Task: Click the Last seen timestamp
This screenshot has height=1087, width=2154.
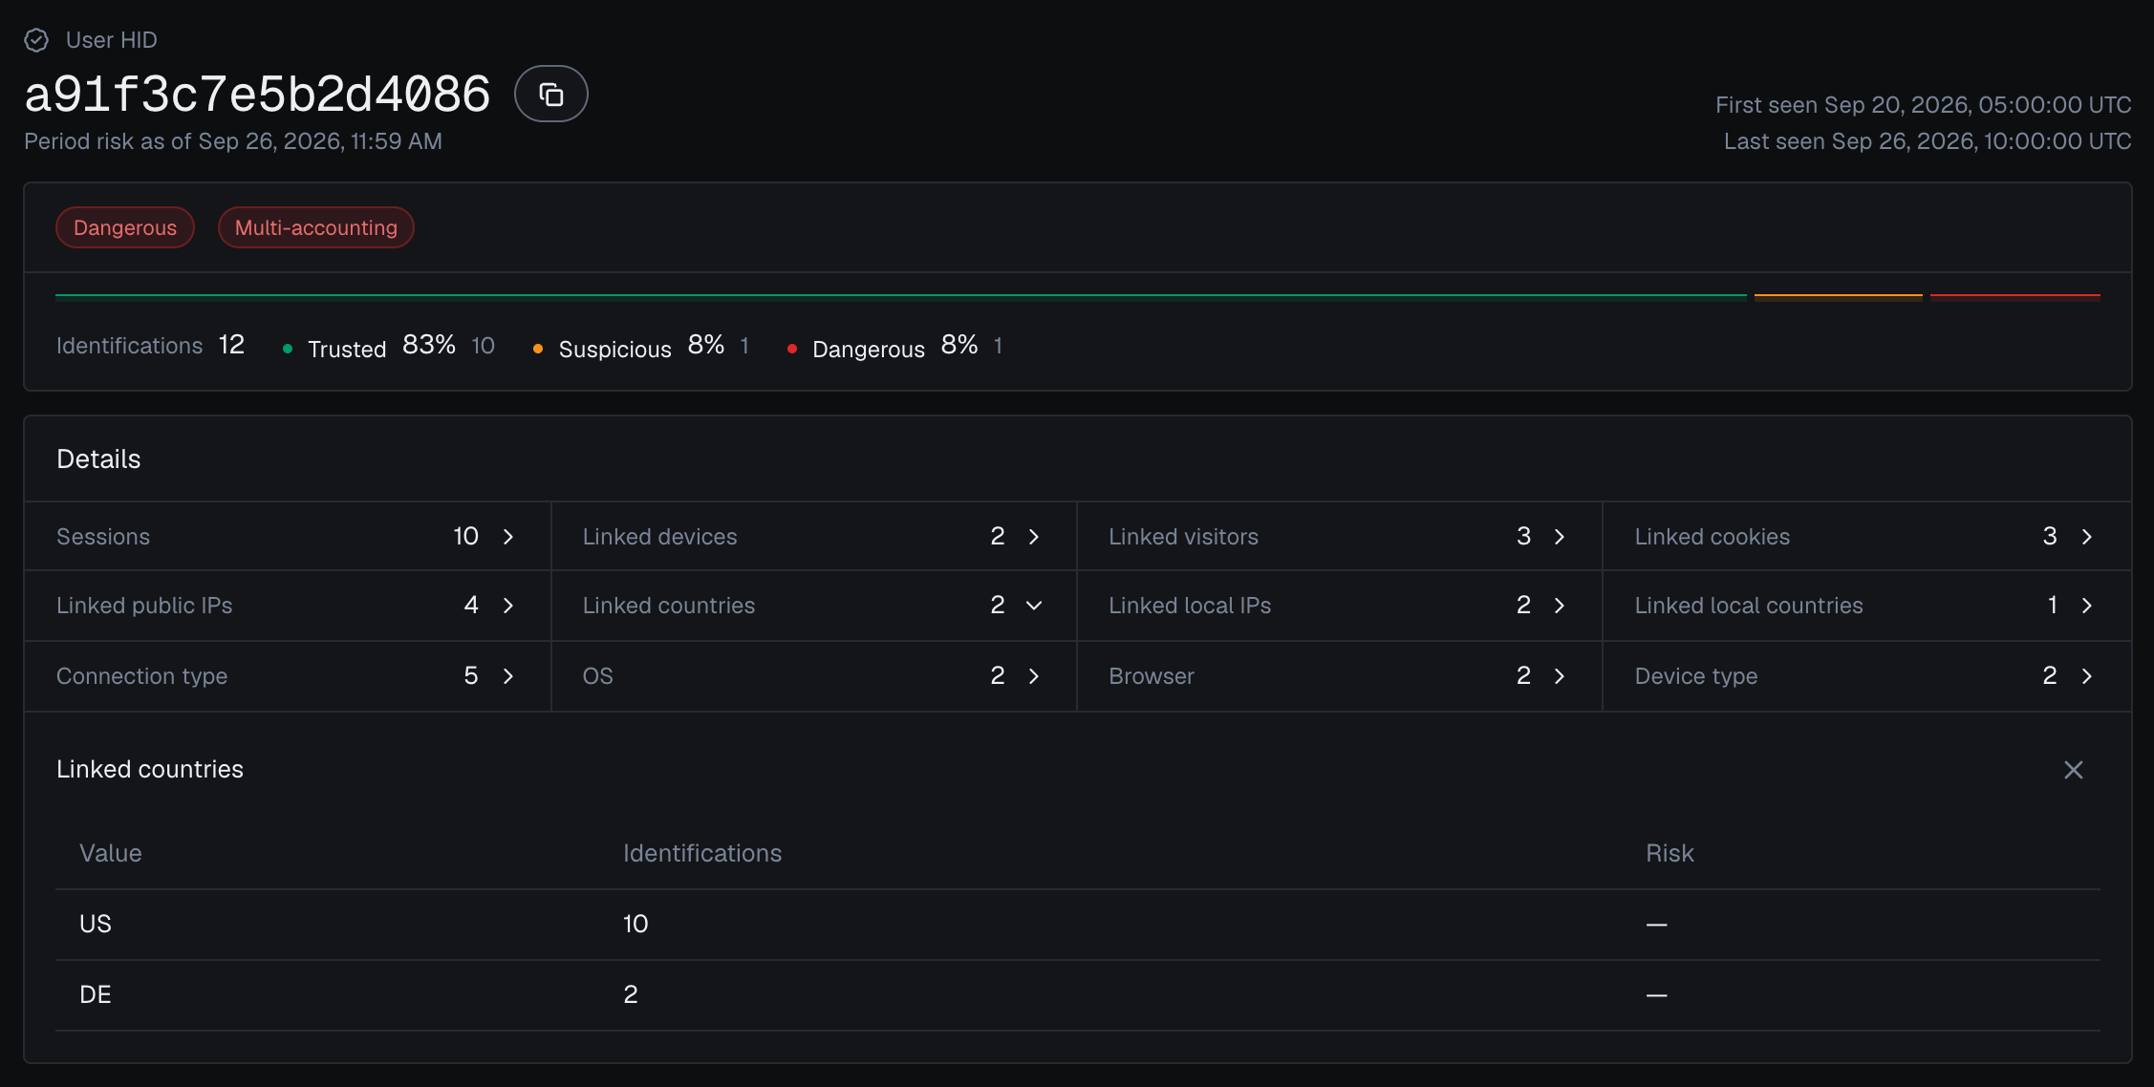Action: (x=1928, y=141)
